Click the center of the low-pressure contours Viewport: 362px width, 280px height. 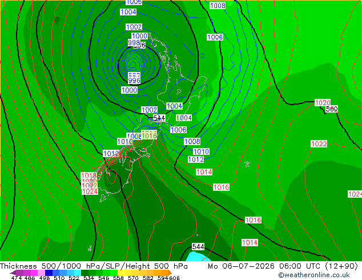tap(132, 65)
